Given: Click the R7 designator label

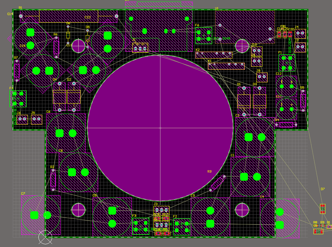Looking at the screenshot, I should [x=16, y=58].
